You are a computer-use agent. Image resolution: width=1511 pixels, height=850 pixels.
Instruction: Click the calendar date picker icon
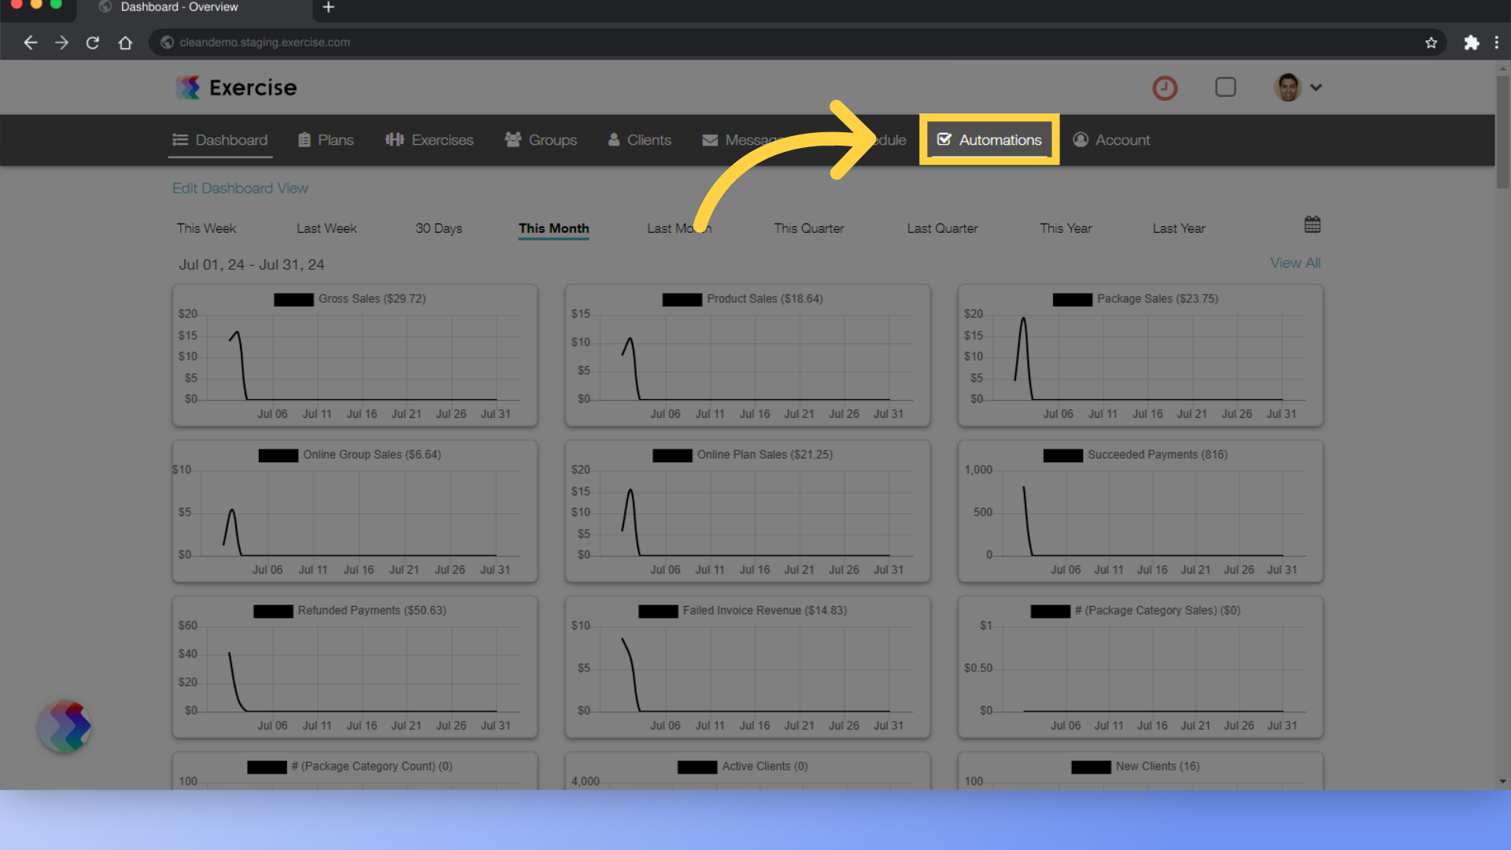pos(1312,224)
